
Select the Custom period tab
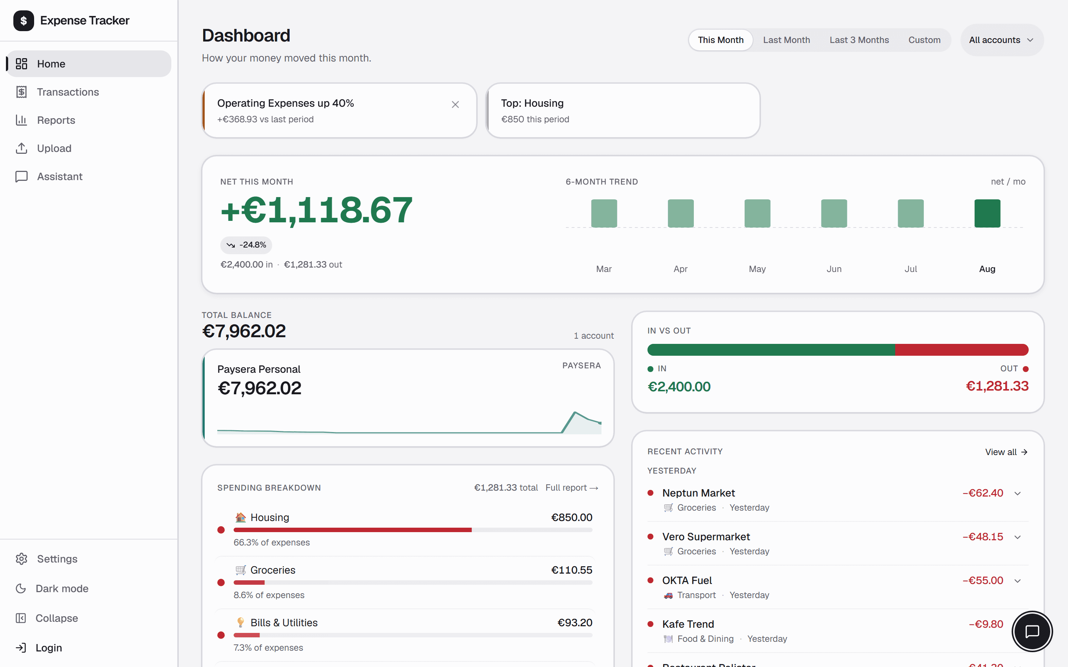pyautogui.click(x=924, y=40)
